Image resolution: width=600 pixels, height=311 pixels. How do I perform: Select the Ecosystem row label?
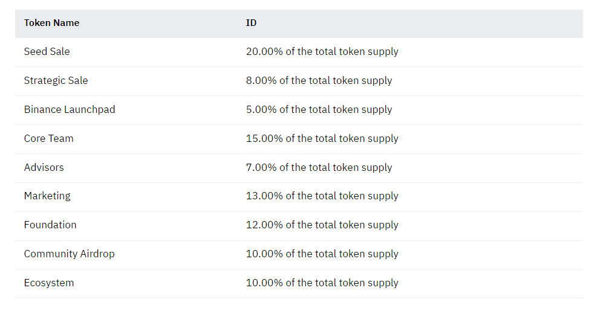tap(48, 283)
